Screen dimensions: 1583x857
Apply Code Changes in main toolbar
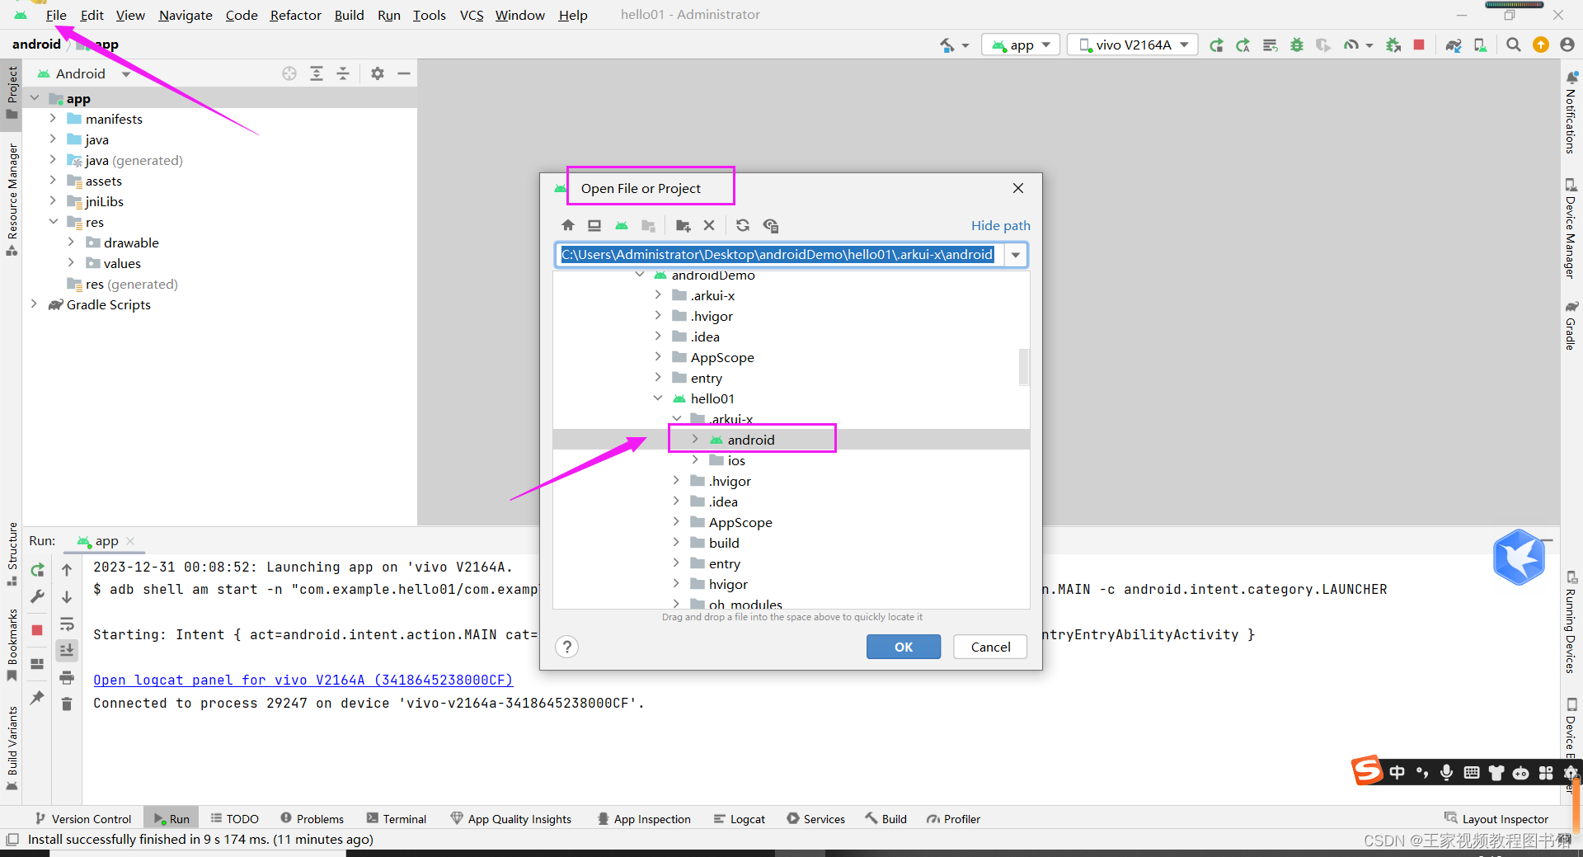[1270, 45]
